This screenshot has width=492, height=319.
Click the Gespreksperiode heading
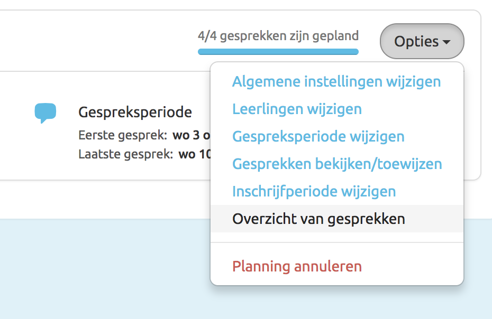(135, 112)
